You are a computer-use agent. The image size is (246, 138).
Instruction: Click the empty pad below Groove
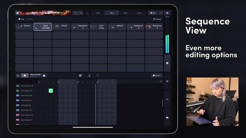click(x=24, y=35)
